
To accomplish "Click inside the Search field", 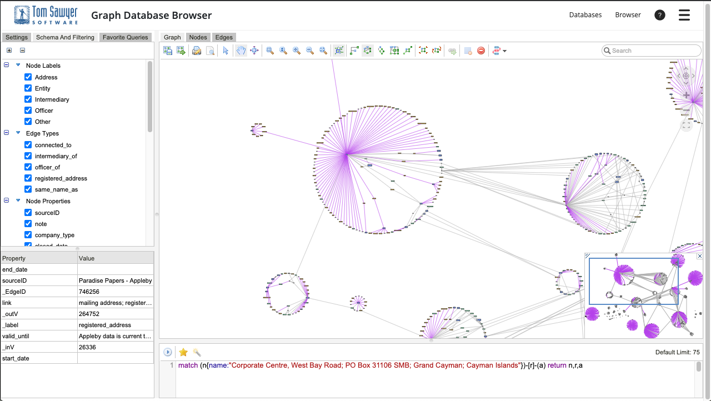I will tap(650, 51).
